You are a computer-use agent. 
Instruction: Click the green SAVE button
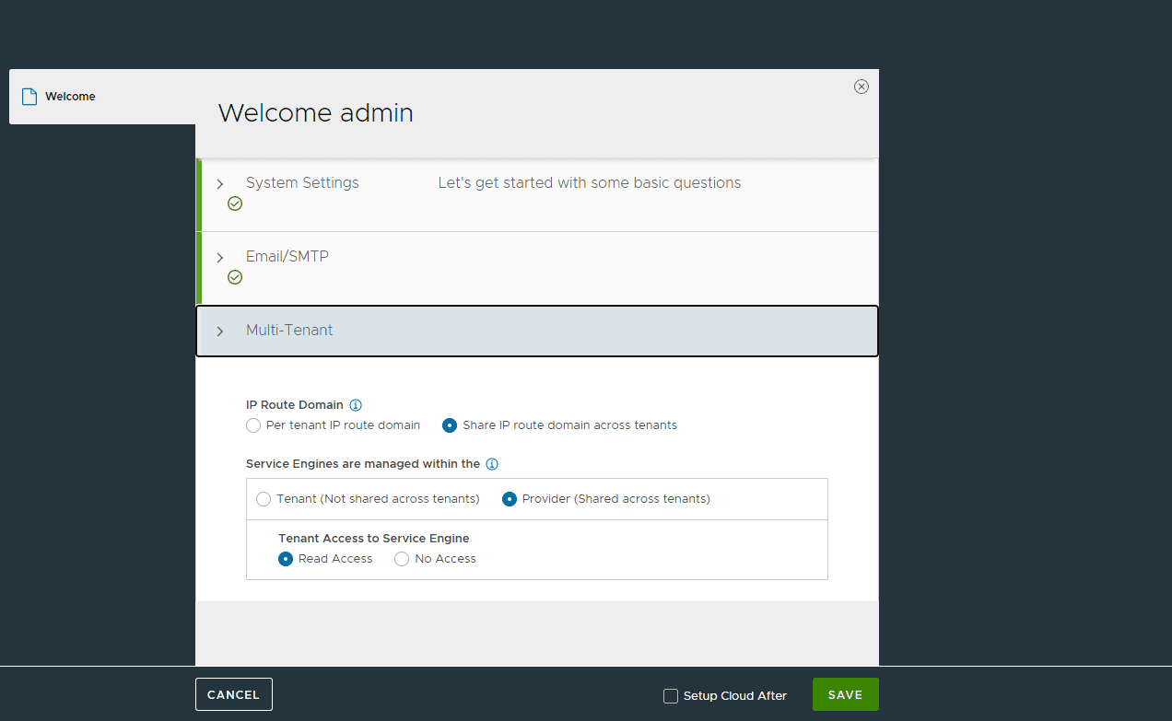pyautogui.click(x=845, y=695)
